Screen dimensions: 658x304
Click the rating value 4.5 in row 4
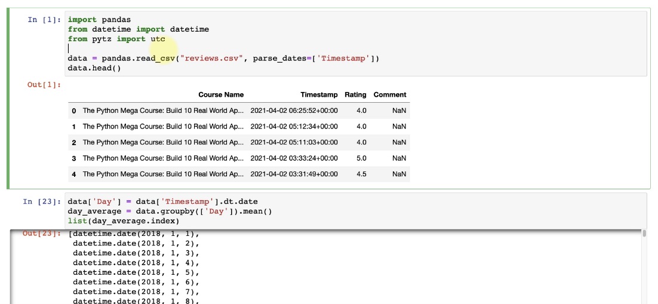click(361, 174)
